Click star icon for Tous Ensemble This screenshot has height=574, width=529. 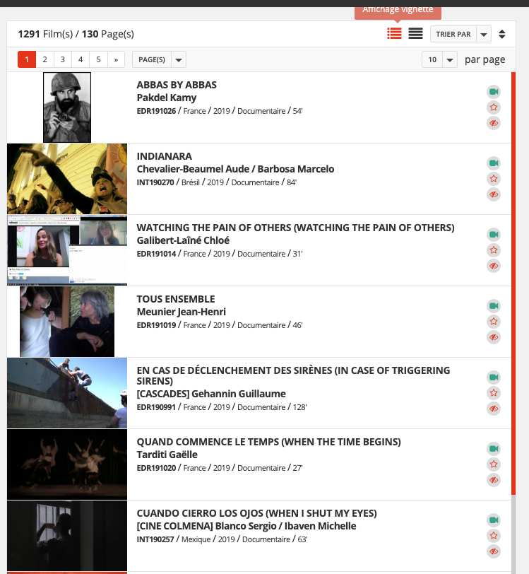click(494, 322)
